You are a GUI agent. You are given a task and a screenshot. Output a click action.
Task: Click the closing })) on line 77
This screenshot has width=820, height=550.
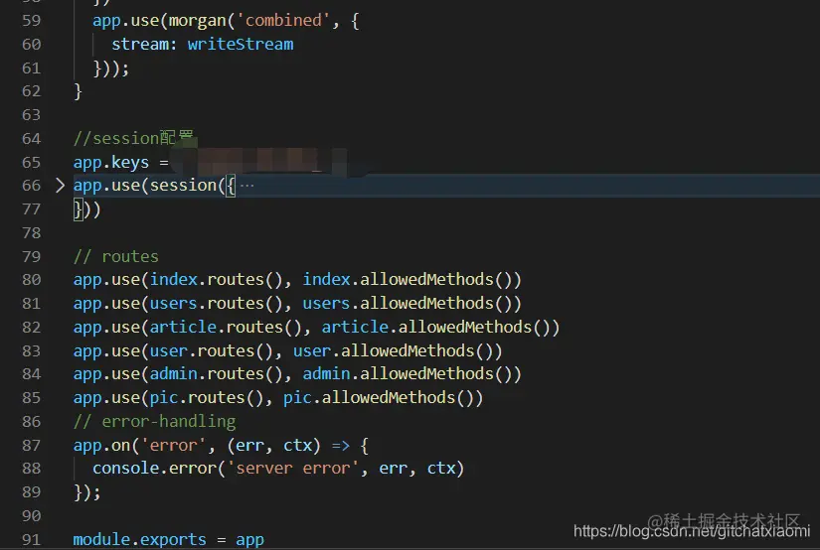[86, 209]
